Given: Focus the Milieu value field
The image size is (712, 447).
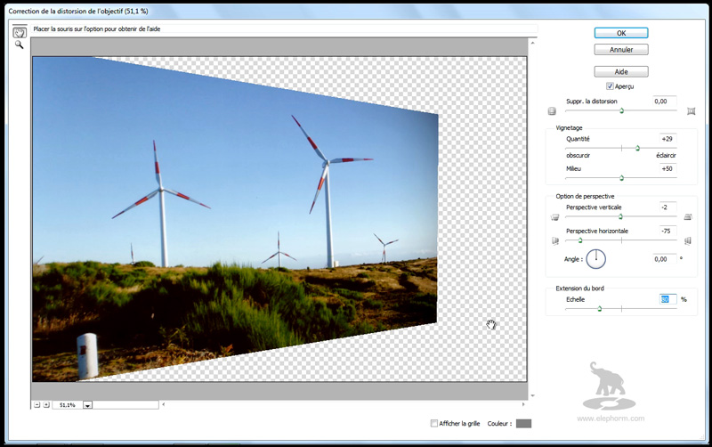Looking at the screenshot, I should (x=667, y=168).
